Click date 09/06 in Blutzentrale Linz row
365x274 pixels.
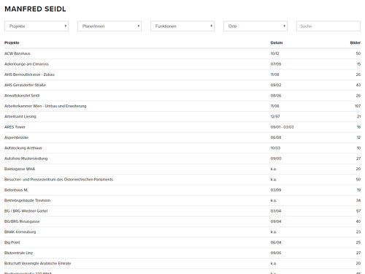(x=276, y=253)
